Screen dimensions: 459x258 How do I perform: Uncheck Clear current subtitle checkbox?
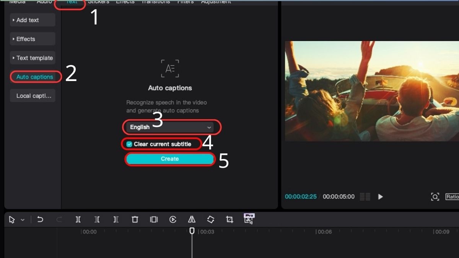point(129,144)
